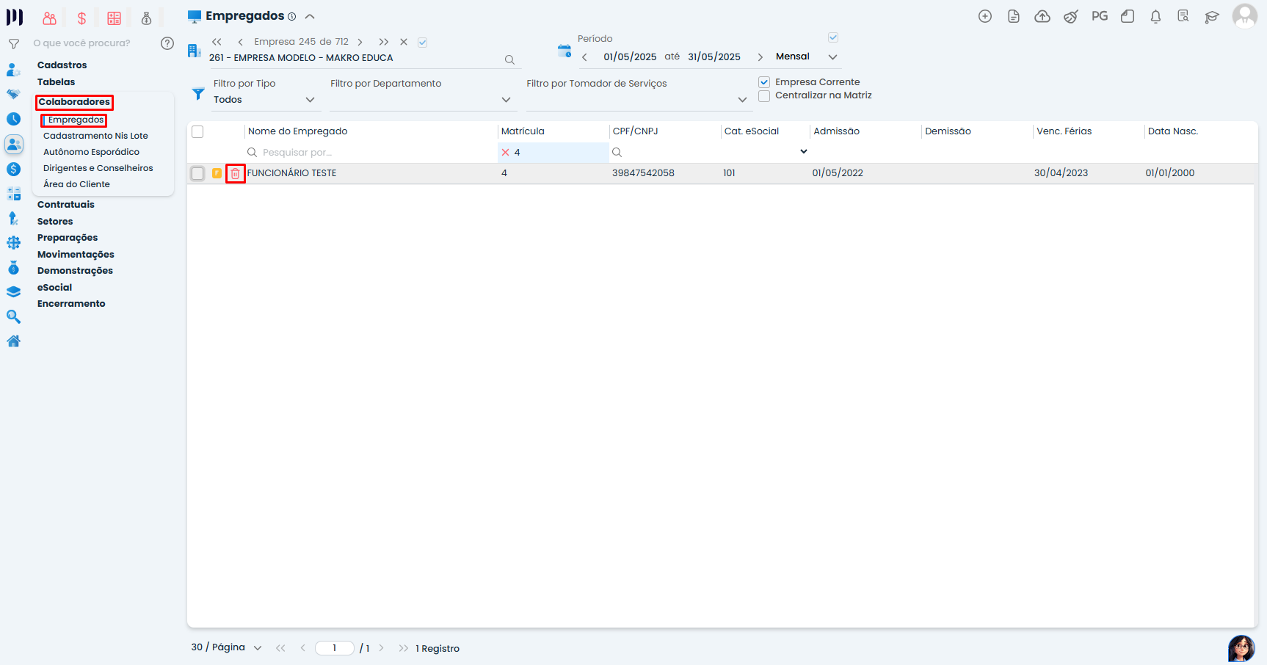Open the Filtro por Tipo dropdown
The height and width of the screenshot is (665, 1267).
coord(264,100)
